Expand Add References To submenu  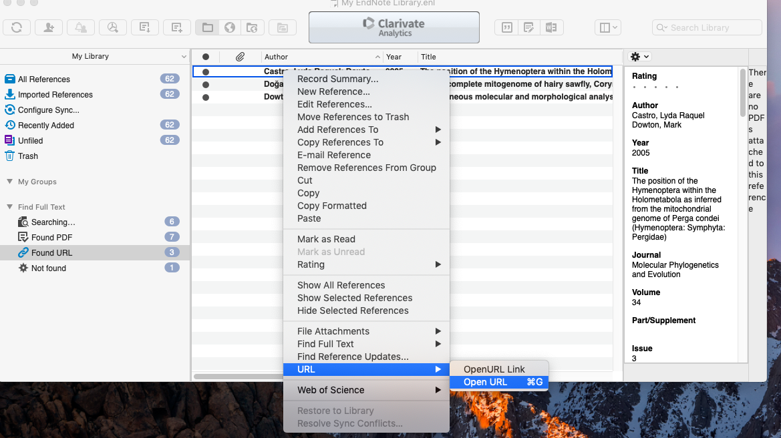click(x=366, y=130)
